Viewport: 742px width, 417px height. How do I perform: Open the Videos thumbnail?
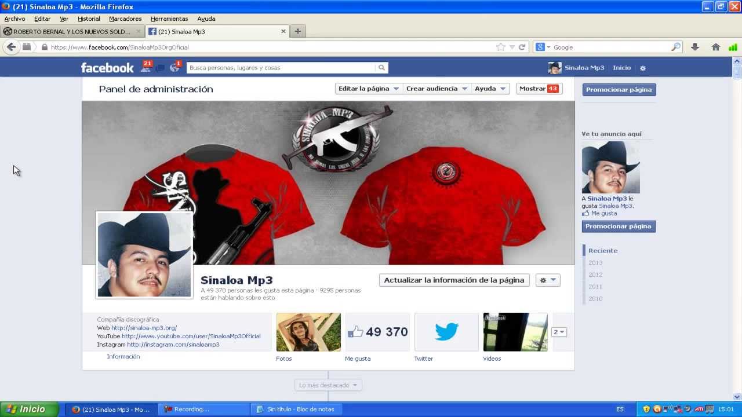point(515,332)
